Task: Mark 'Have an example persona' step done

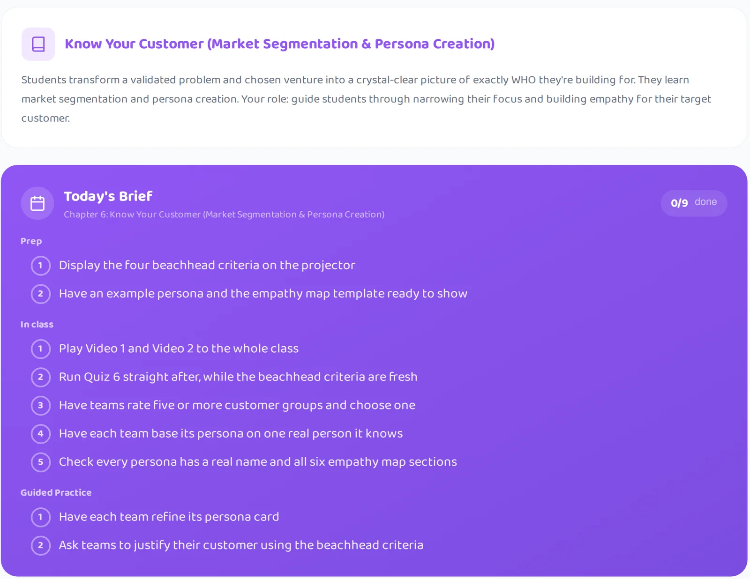Action: click(41, 294)
